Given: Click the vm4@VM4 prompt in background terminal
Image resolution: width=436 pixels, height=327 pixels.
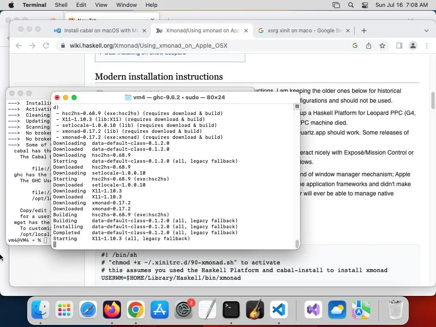Looking at the screenshot, I should (x=24, y=240).
